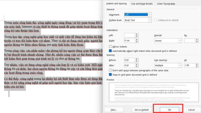
Task: Click the Before spacing field showing 0 pt
Action: [129, 60]
